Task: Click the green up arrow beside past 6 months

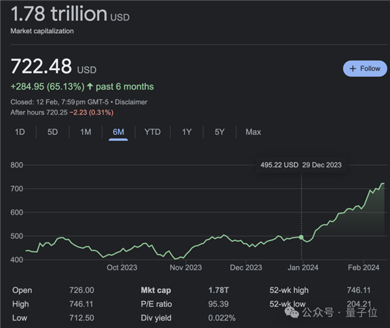Action: (x=88, y=86)
